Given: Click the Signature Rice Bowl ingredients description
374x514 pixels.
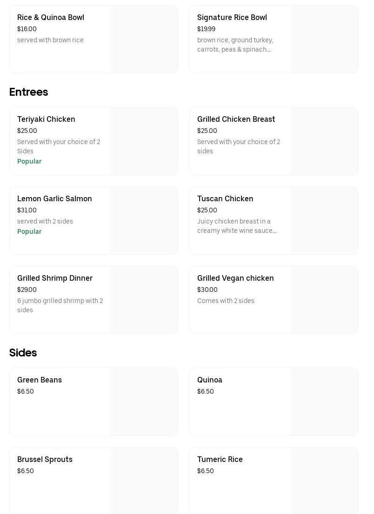Looking at the screenshot, I should [x=235, y=45].
